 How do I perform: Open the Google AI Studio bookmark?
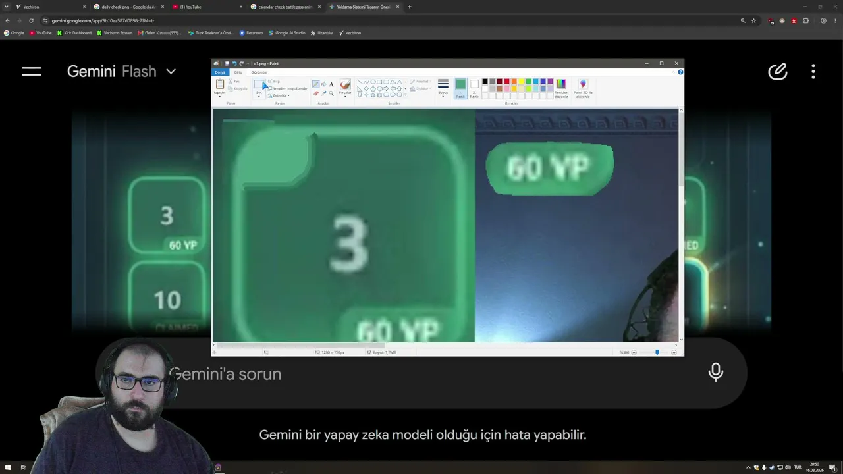(x=287, y=33)
